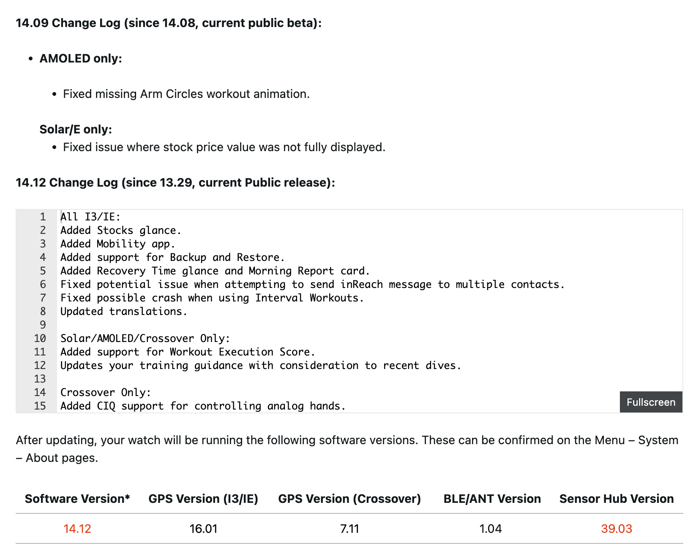Click the Fullscreen button on the code block
The image size is (693, 559).
click(x=651, y=402)
